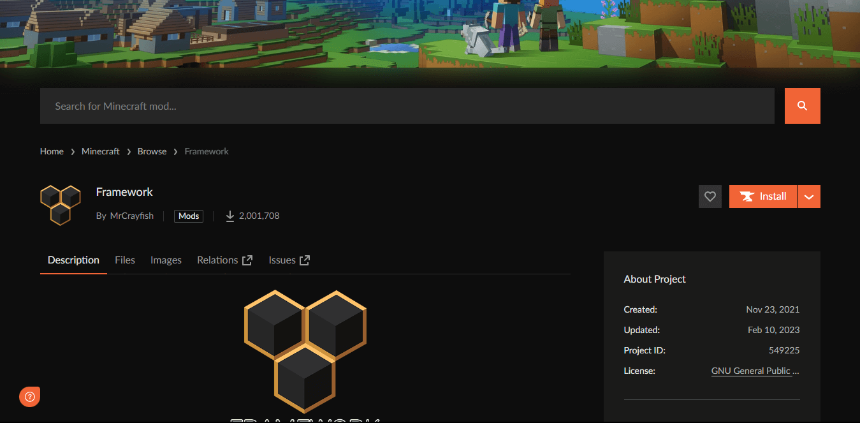Open the GNU General Public license link
Viewport: 860px width, 423px height.
[x=755, y=371]
